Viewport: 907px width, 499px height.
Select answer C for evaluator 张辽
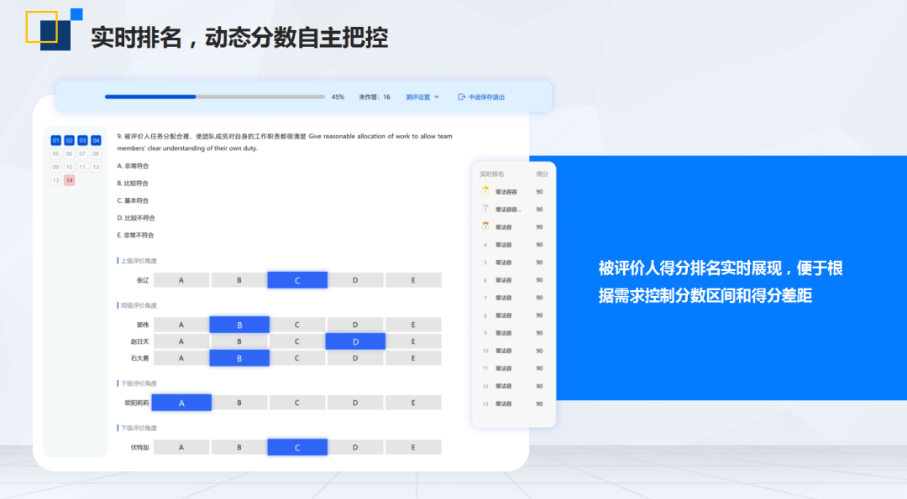(x=296, y=279)
